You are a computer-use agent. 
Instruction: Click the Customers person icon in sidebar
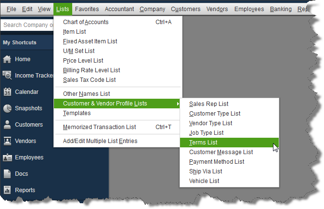[x=7, y=125]
